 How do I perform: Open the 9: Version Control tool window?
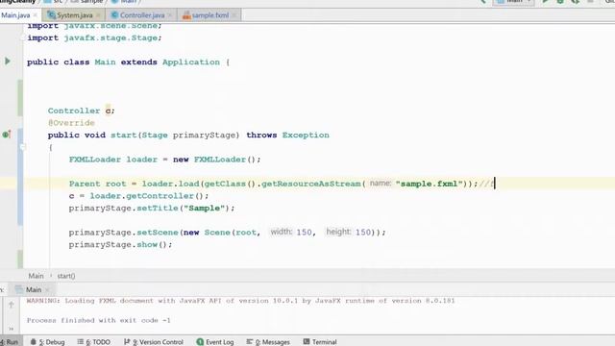[x=154, y=342]
